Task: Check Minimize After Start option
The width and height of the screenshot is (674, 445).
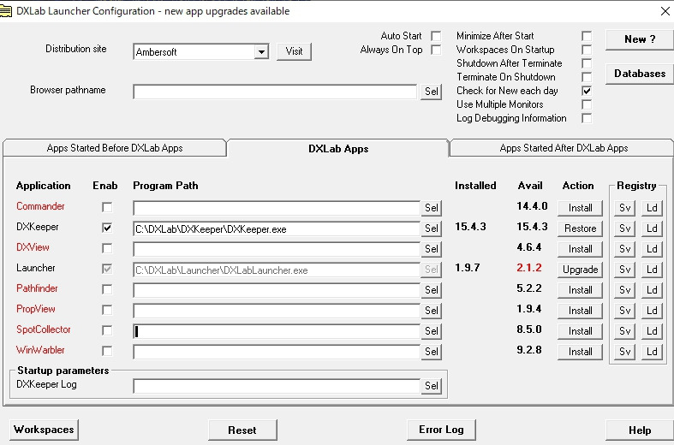Action: (587, 36)
